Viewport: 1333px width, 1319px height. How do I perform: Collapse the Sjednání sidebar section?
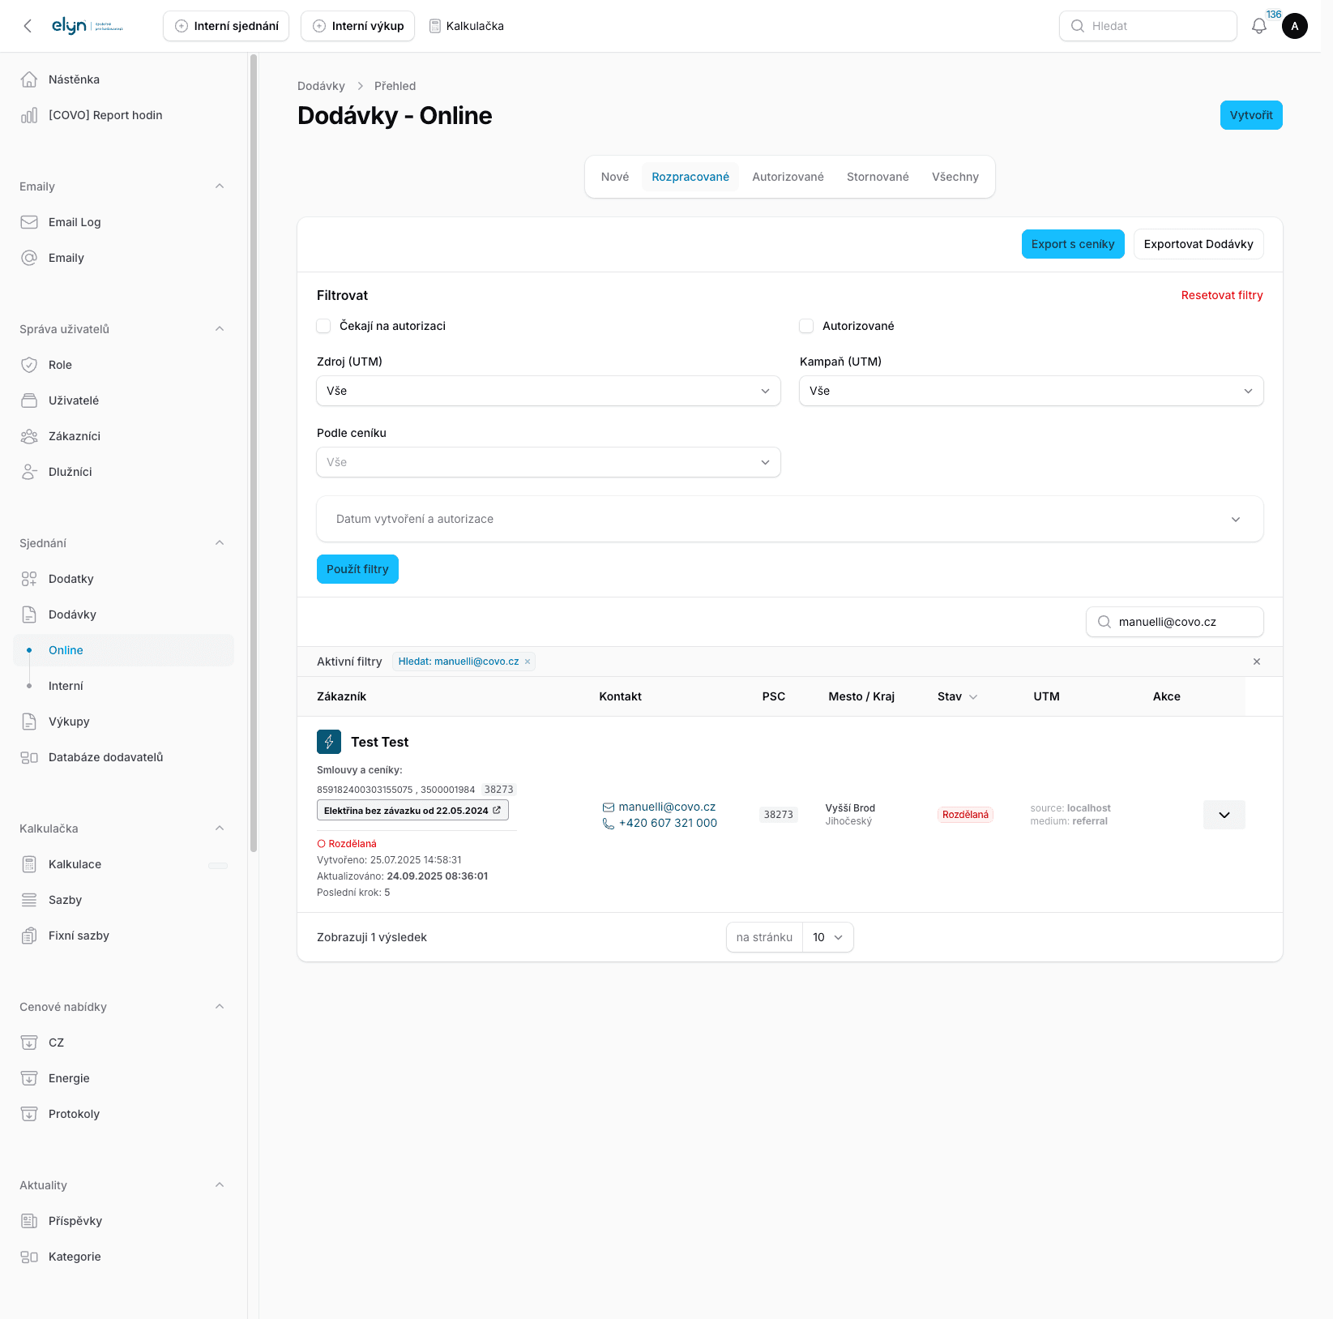coord(220,542)
